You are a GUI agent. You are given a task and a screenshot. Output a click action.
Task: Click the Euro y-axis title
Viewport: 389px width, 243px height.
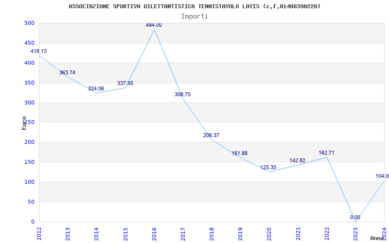tap(24, 123)
